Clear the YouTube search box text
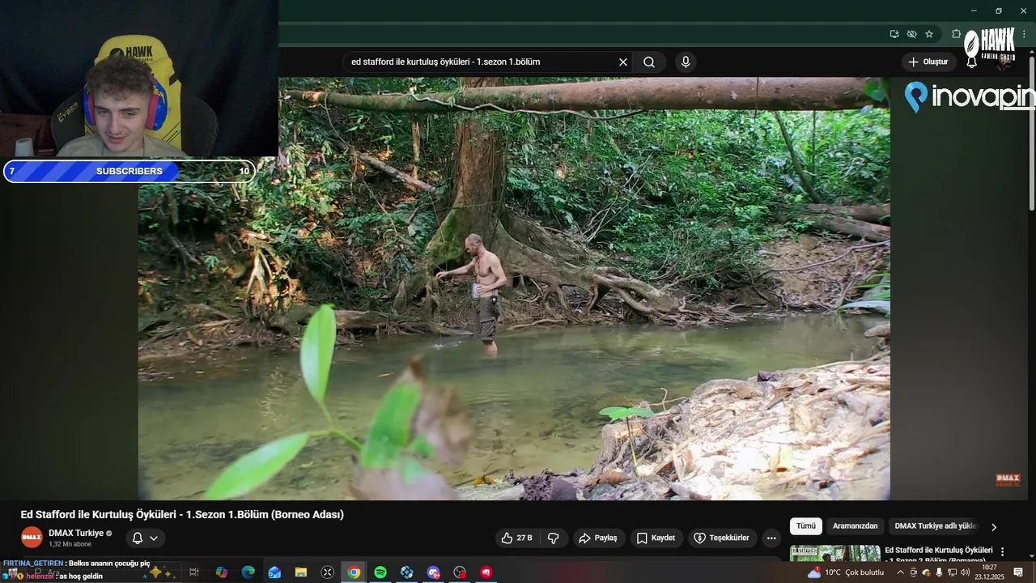This screenshot has width=1036, height=583. (x=623, y=62)
